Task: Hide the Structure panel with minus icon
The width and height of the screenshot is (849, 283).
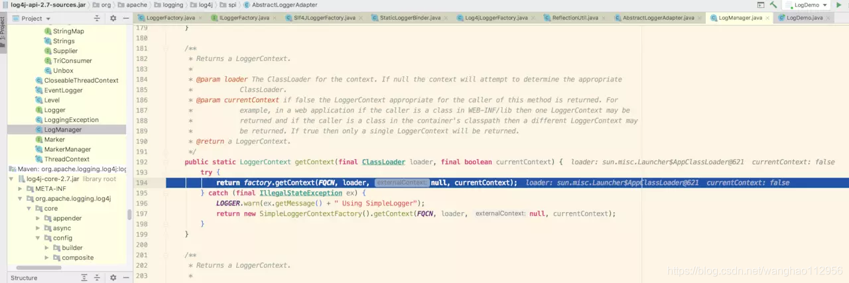Action: click(x=125, y=278)
